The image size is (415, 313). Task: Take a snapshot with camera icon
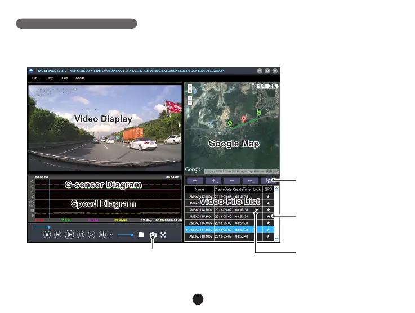click(x=153, y=235)
